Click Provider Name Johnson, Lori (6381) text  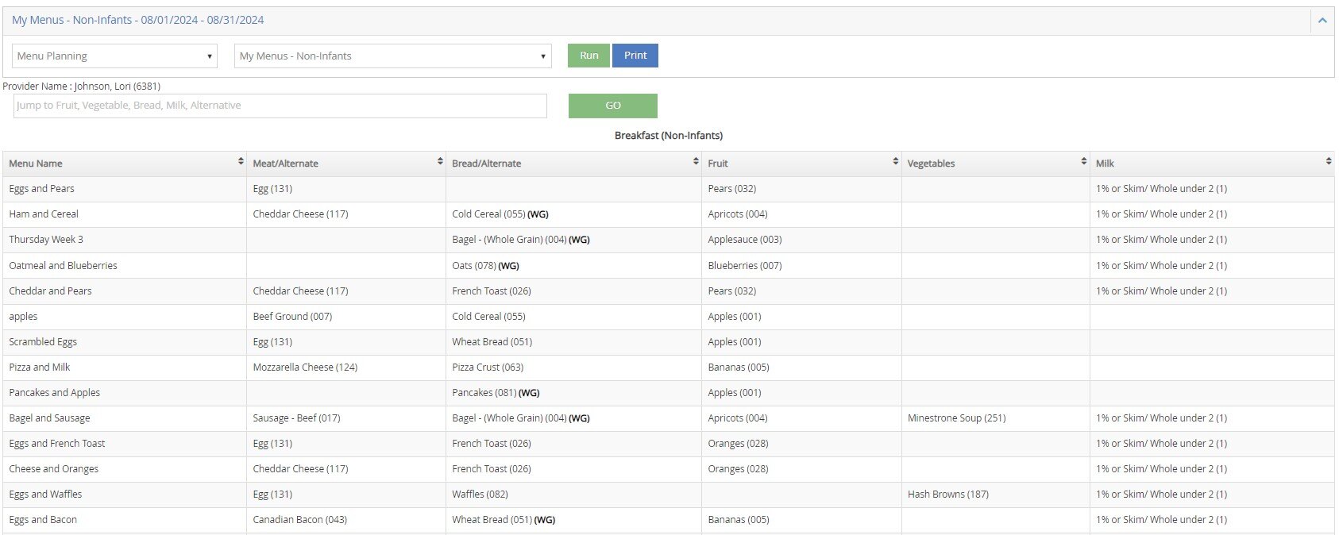(82, 87)
